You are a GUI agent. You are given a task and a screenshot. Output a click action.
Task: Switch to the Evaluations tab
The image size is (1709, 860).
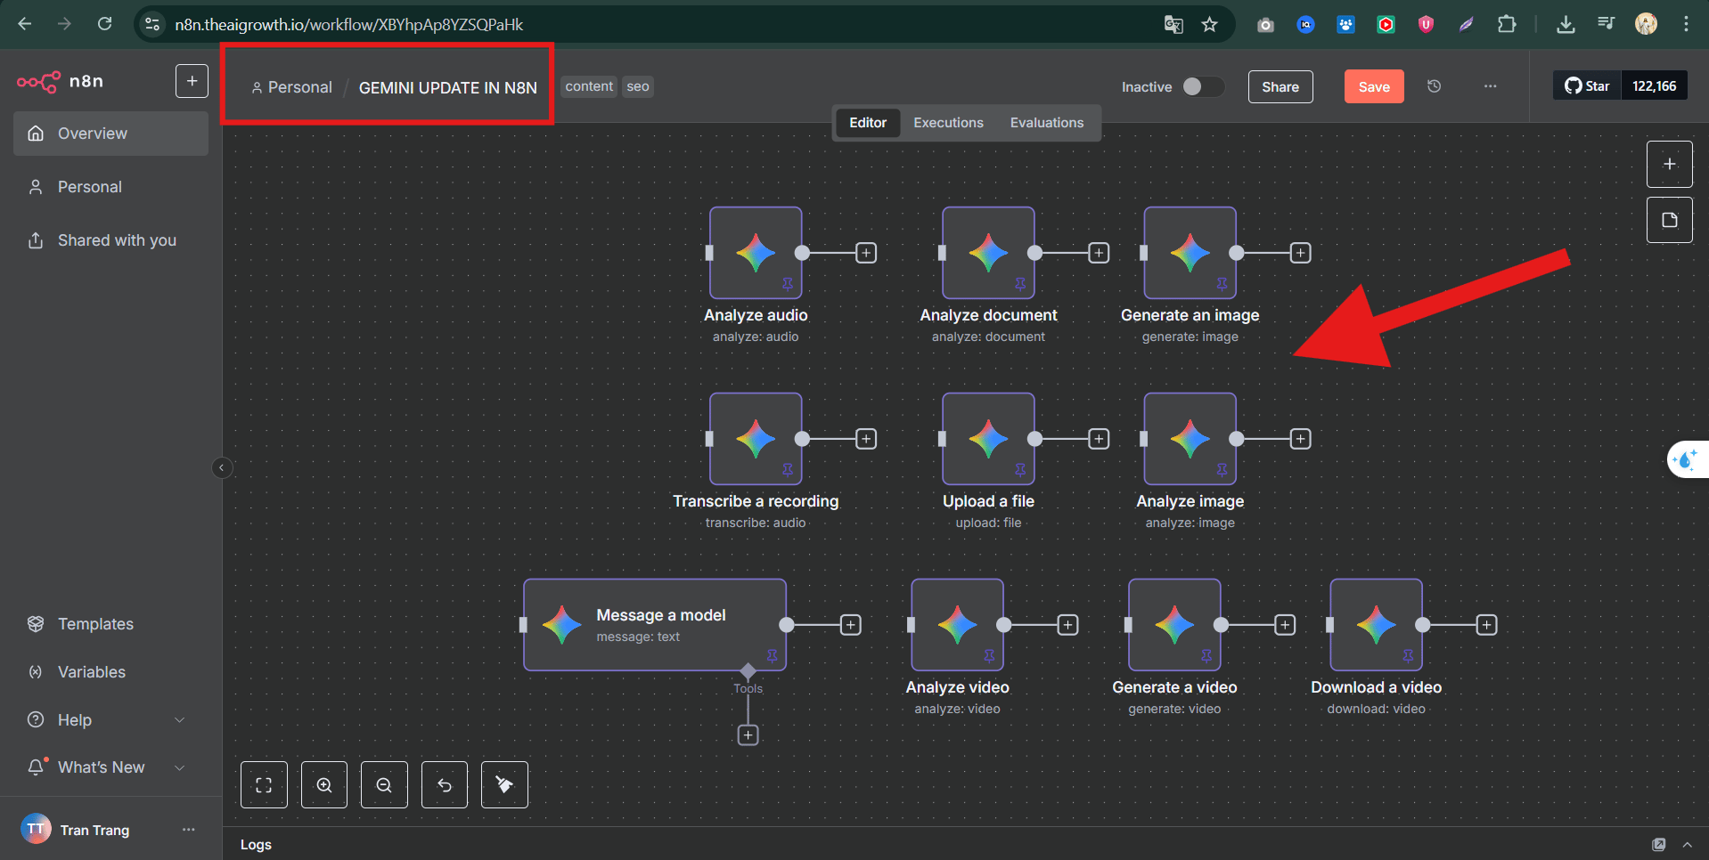point(1046,123)
